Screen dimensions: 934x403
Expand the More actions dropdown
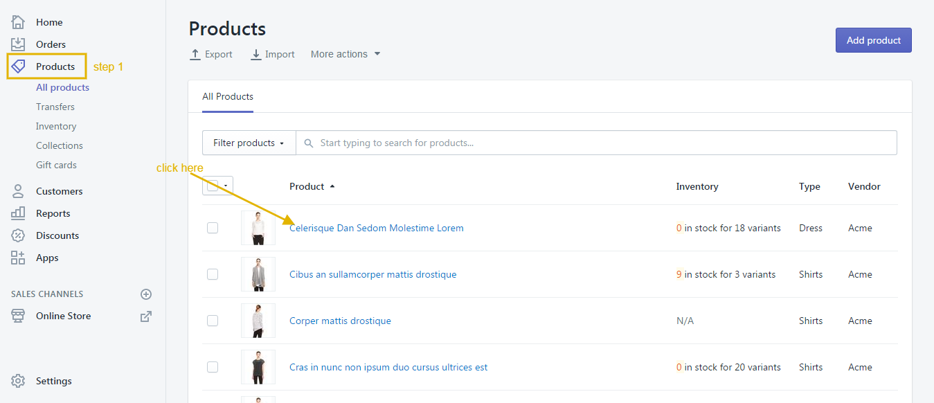[x=345, y=54]
